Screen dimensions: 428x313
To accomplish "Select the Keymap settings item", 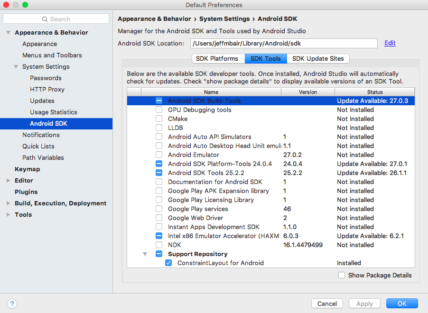I will [x=28, y=169].
